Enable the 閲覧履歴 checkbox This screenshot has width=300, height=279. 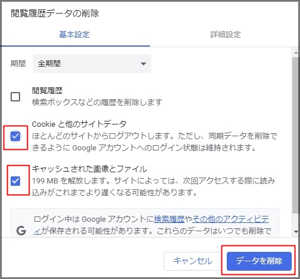[15, 97]
